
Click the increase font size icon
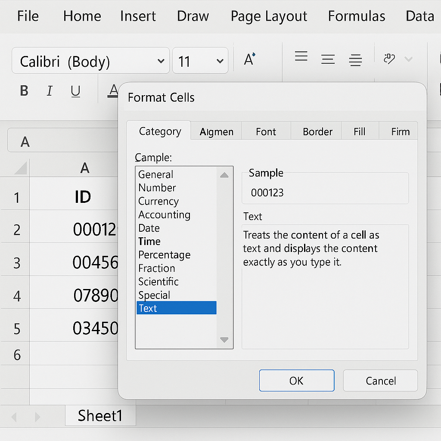tap(249, 59)
